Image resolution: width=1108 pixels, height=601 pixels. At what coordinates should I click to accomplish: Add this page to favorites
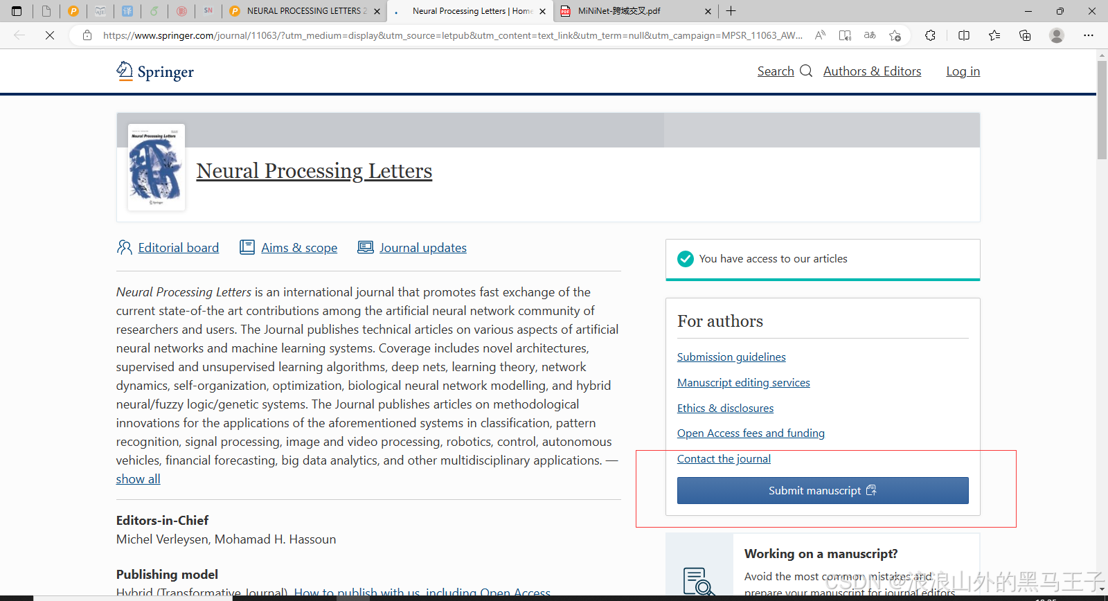pos(895,35)
